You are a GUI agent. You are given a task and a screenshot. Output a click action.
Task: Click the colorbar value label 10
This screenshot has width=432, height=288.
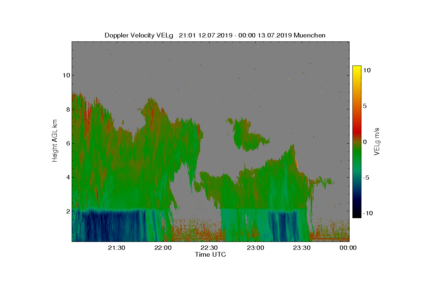(366, 71)
